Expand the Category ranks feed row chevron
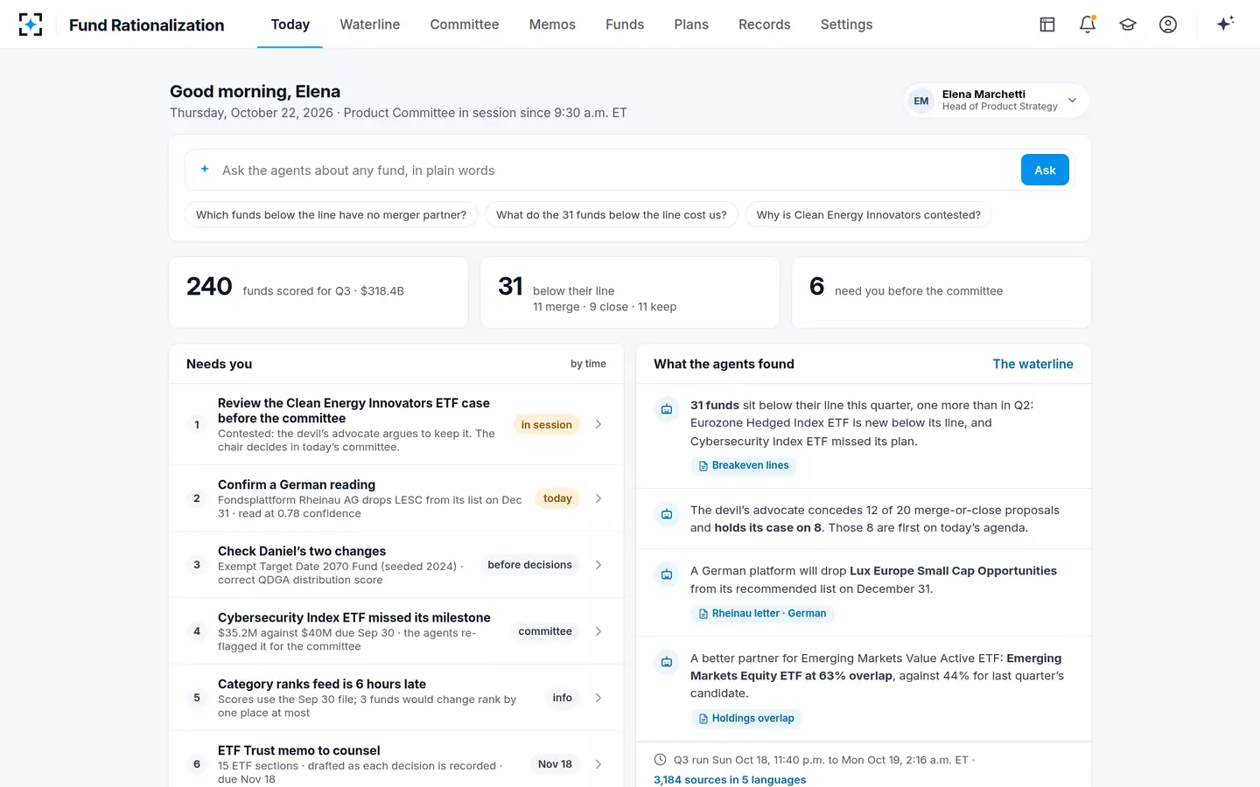Screen dimensions: 1260x787 coord(598,698)
